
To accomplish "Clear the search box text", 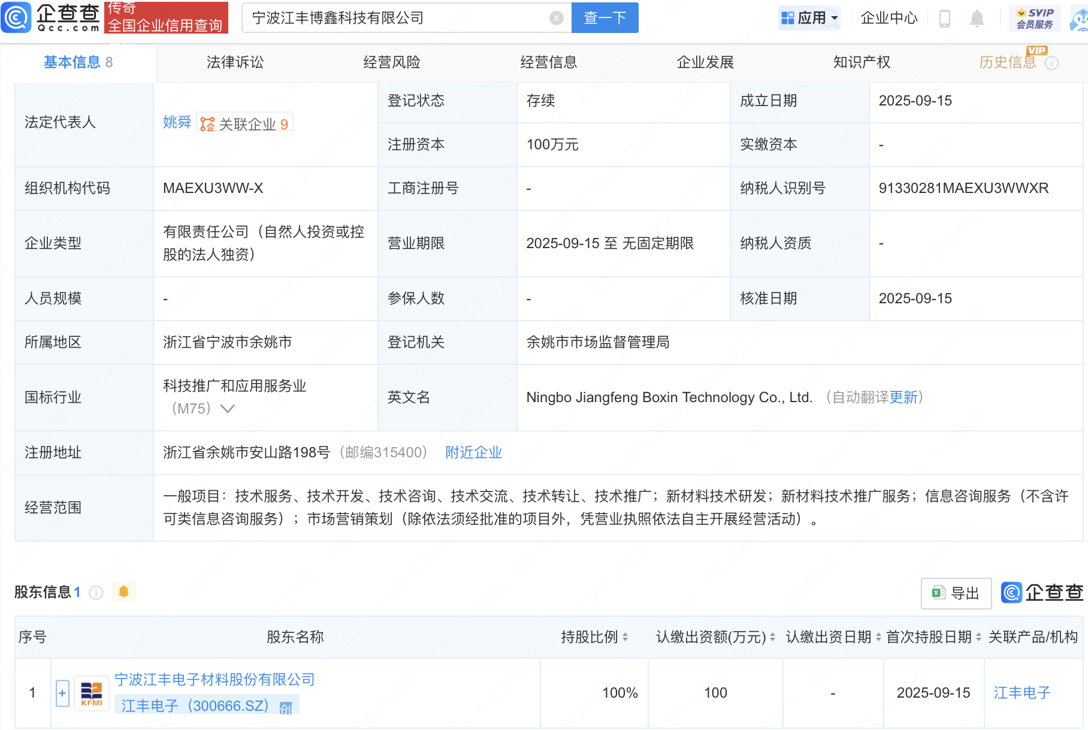I will pos(556,18).
